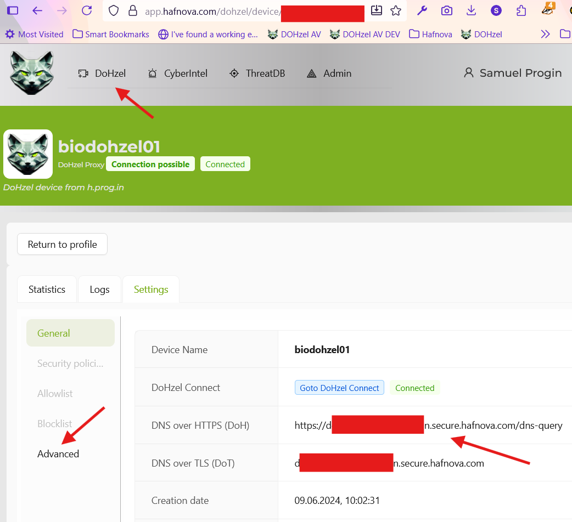Click the DNS over HTTPS URL value
Image resolution: width=572 pixels, height=522 pixels.
pos(428,425)
